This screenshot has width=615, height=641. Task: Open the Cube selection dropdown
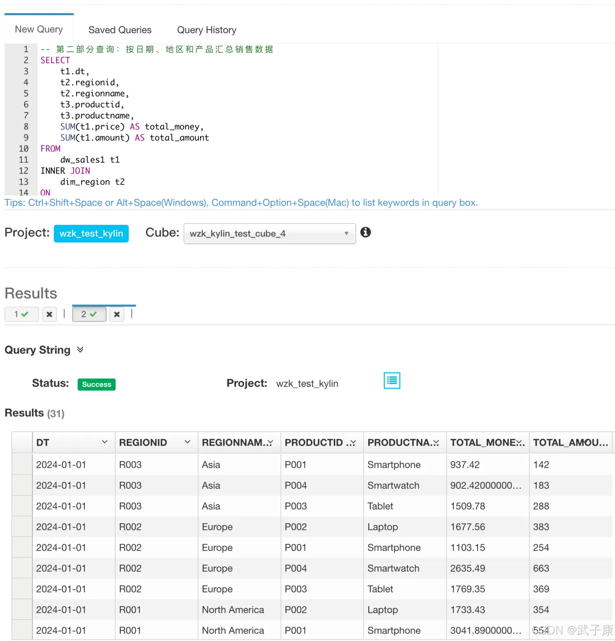click(269, 234)
